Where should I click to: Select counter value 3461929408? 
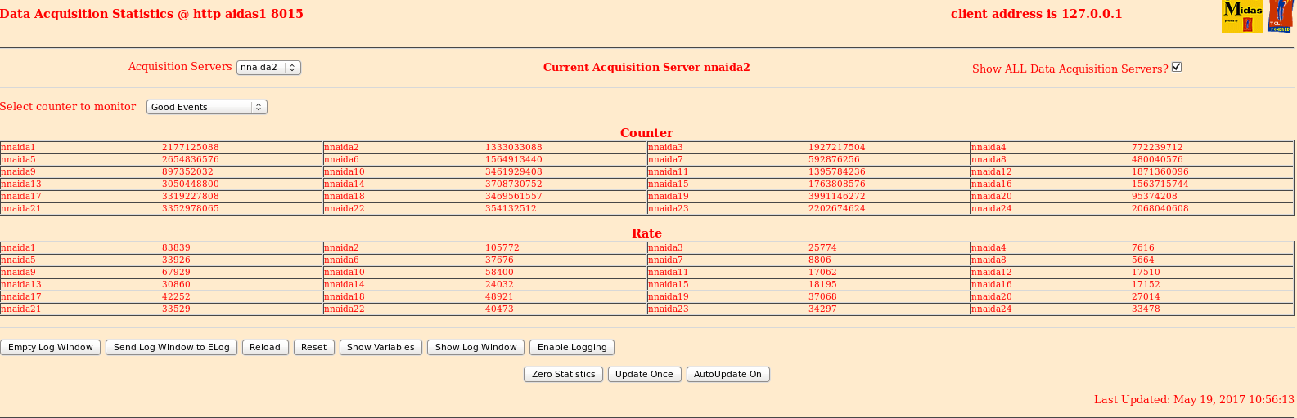514,172
